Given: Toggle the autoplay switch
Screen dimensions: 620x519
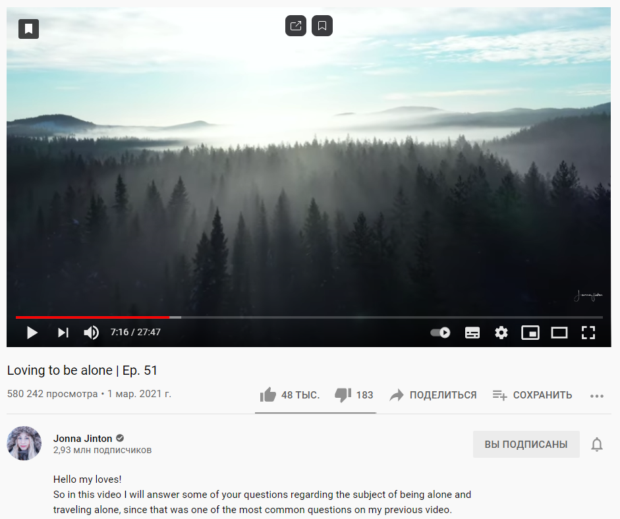Looking at the screenshot, I should 441,333.
